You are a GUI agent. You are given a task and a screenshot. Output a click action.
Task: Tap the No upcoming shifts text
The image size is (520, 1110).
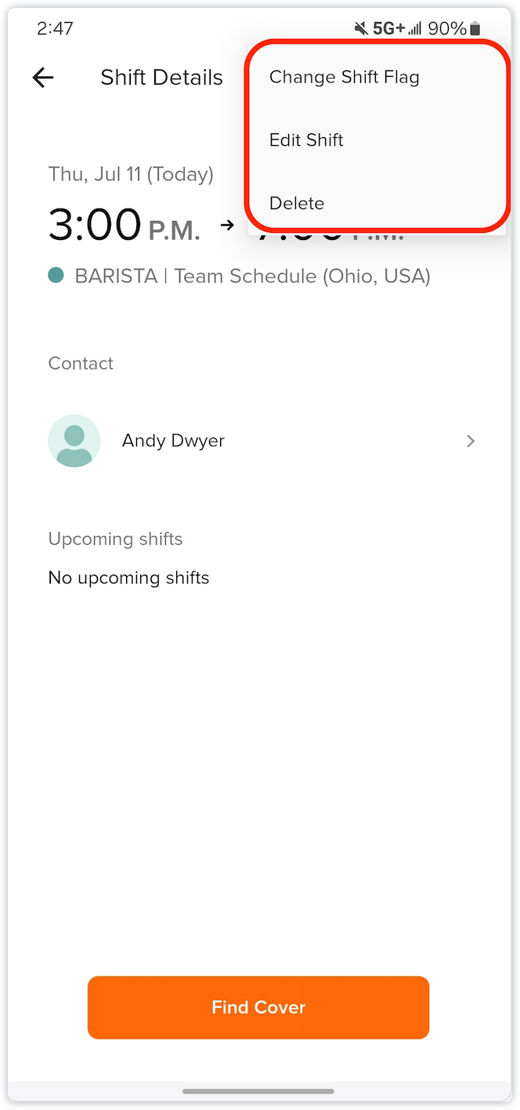(128, 578)
